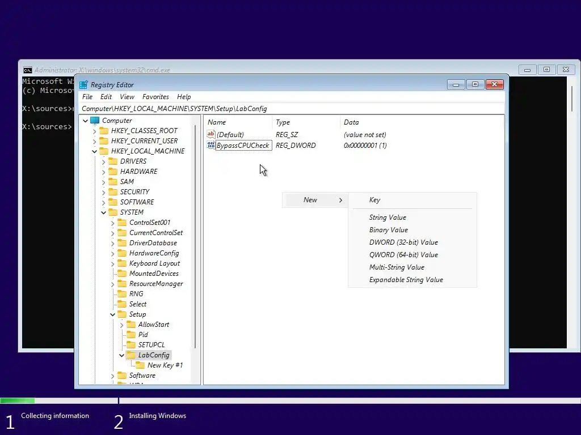Expand the HKEY_CLASSES_ROOT node
Viewport: 581px width, 435px height.
click(x=95, y=131)
